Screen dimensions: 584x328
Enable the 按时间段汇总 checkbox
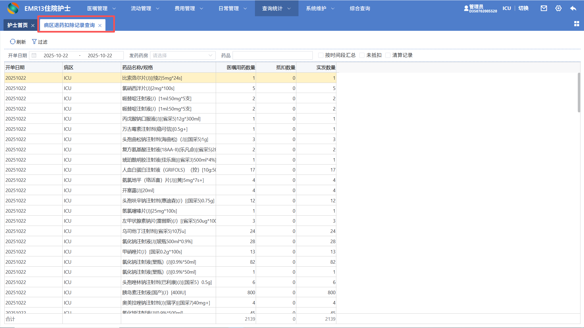[321, 55]
